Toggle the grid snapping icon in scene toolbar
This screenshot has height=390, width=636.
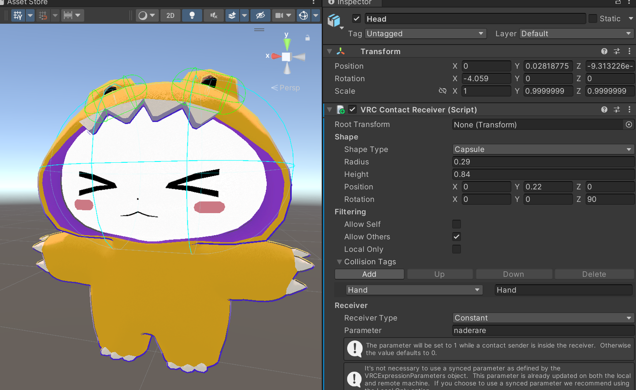click(43, 15)
